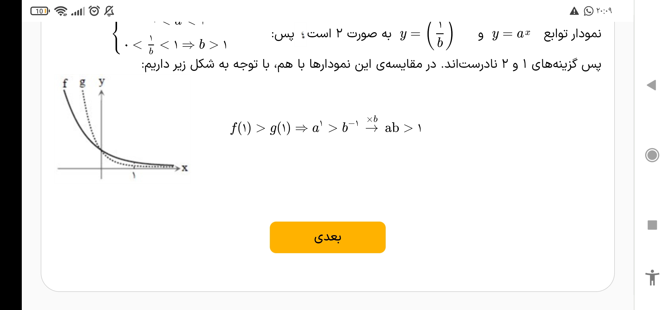The image size is (671, 310).
Task: Tap the circular Home navigation button
Action: [652, 155]
